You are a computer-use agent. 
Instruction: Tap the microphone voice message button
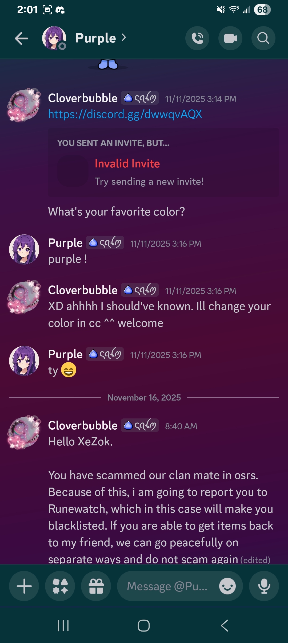264,586
